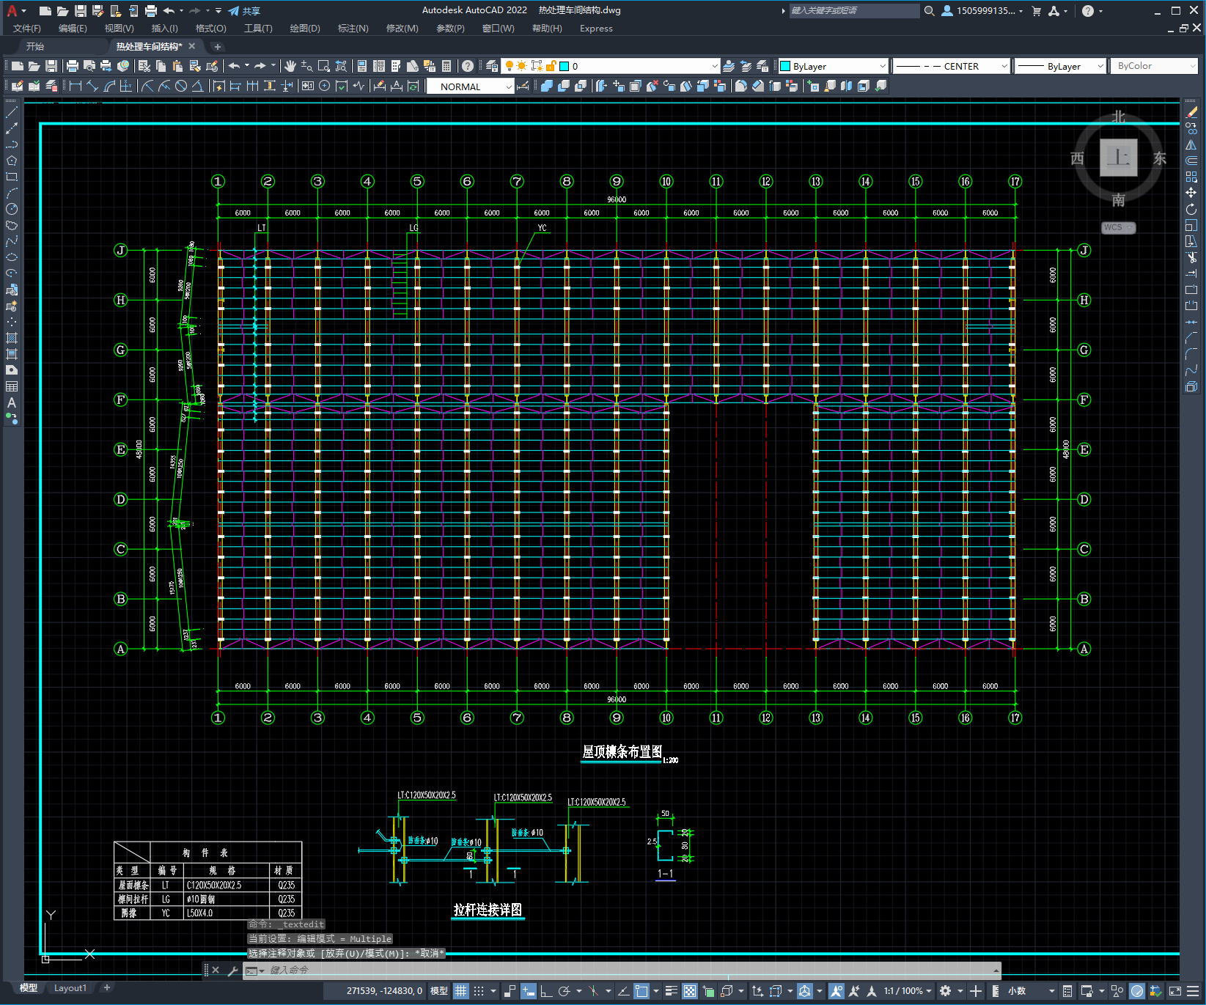The height and width of the screenshot is (1005, 1206).
Task: Click the Make Object's Layer Current icon
Action: point(729,66)
